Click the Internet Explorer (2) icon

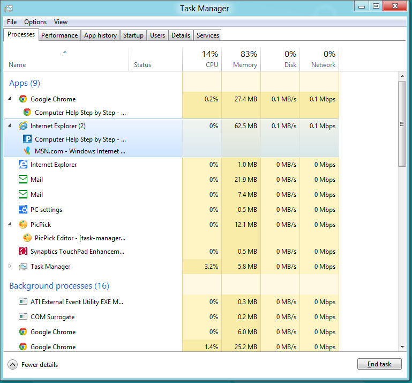point(23,126)
